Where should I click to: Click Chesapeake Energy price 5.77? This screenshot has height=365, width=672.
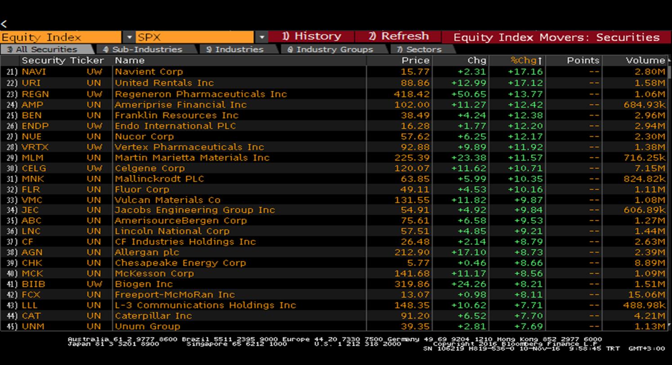[418, 263]
